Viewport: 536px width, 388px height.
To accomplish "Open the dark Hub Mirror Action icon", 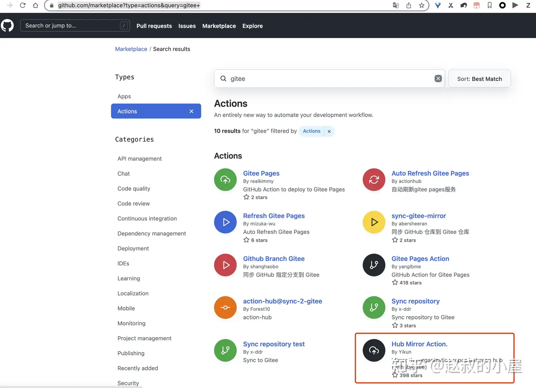I will 374,350.
